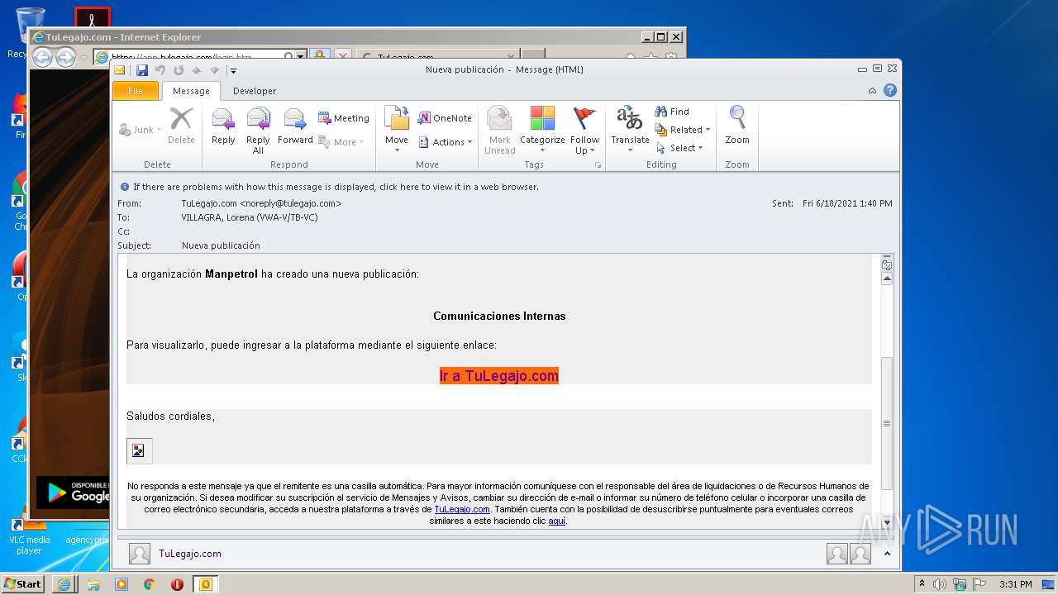Forward this message
Screen dimensions: 1058x595
[x=295, y=126]
